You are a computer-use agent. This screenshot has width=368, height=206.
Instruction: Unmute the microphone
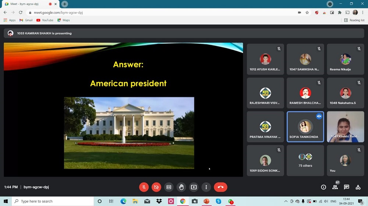144,187
